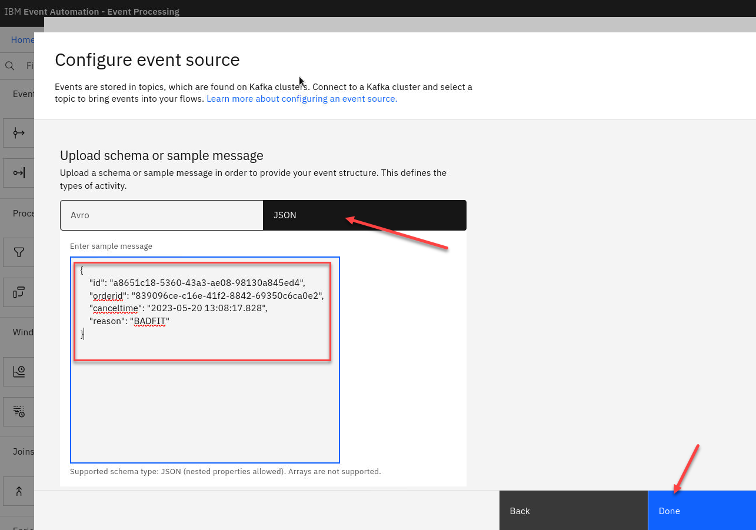Click the search magnifier icon in sidebar

[x=9, y=66]
